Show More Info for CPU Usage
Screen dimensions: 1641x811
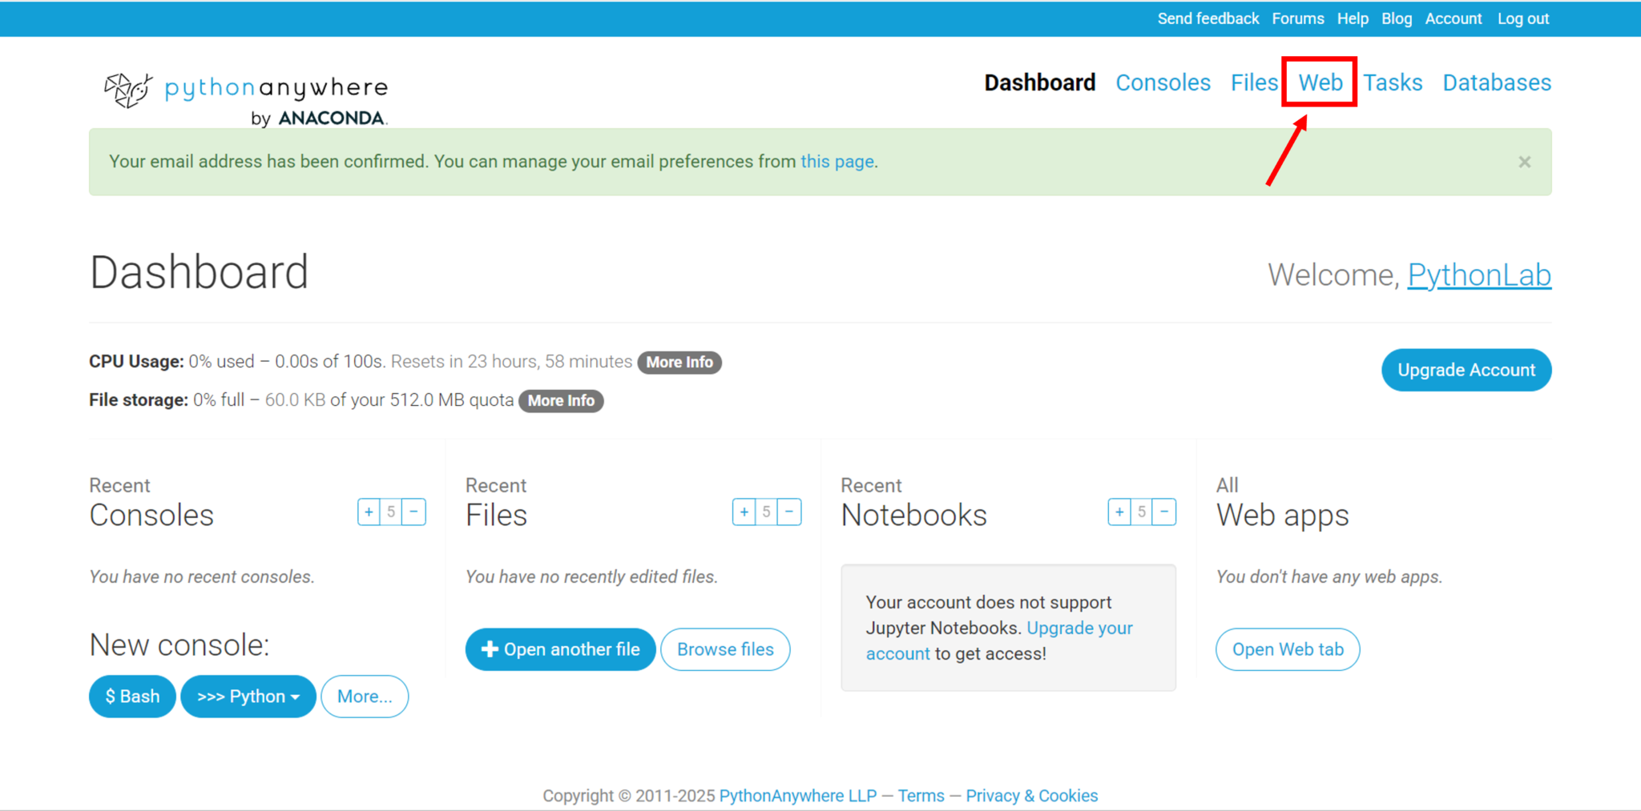[x=679, y=363]
